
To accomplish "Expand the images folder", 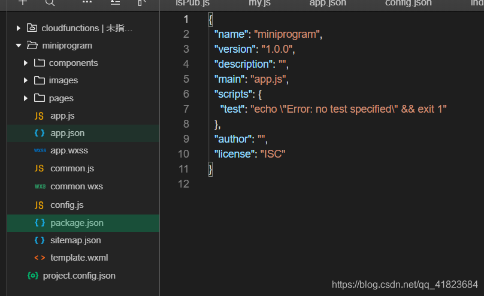I will 26,80.
